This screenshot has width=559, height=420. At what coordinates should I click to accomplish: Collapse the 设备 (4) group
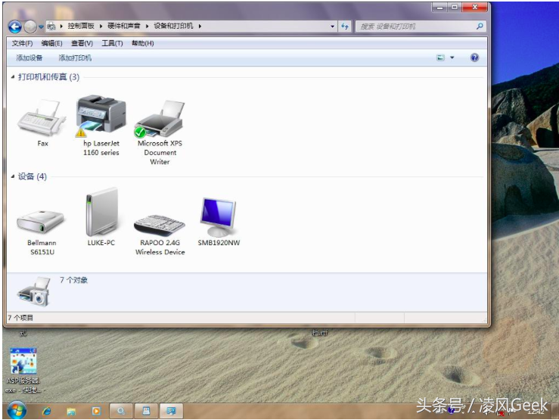pyautogui.click(x=12, y=177)
